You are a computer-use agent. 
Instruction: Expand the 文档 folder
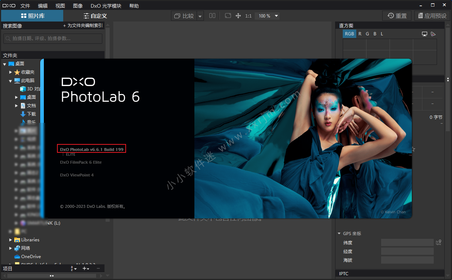coord(16,106)
